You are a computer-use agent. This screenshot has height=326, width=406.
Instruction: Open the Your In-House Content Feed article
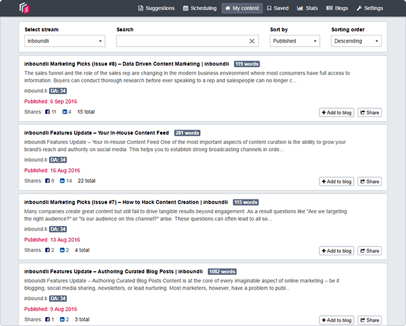click(x=97, y=133)
